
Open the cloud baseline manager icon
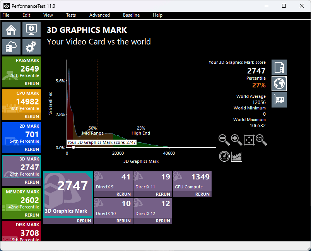point(11,47)
